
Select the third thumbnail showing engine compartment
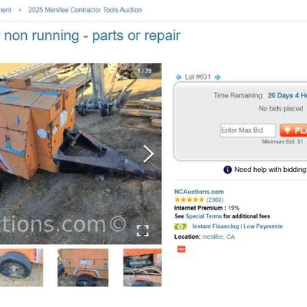(143, 268)
